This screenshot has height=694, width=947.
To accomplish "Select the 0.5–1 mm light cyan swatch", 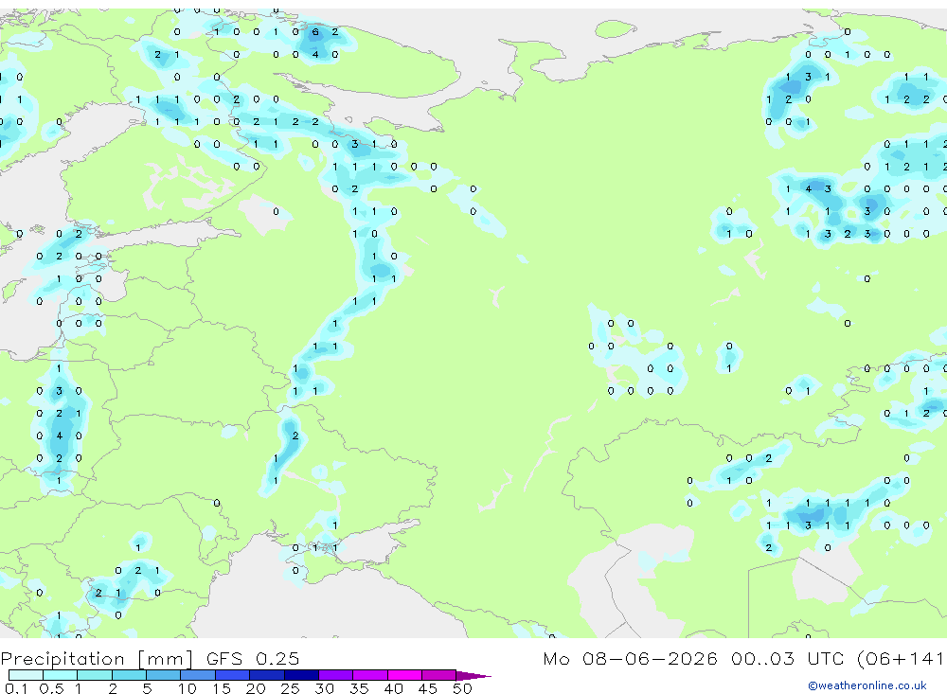I will [x=61, y=675].
